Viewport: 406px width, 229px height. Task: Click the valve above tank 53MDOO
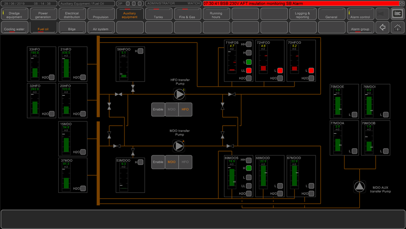133,152
